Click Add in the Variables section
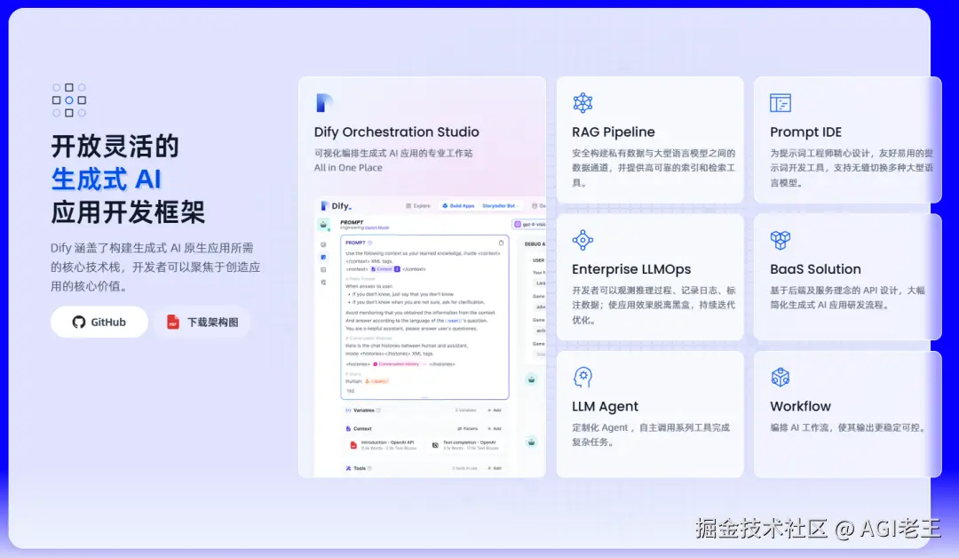959x558 pixels. tap(495, 411)
